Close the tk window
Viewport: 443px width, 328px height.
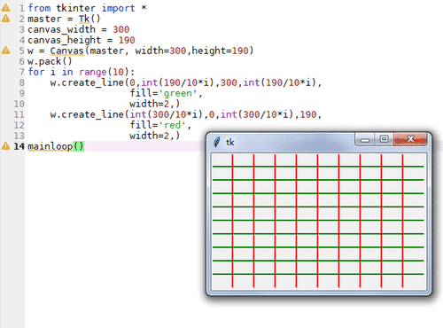coord(410,139)
